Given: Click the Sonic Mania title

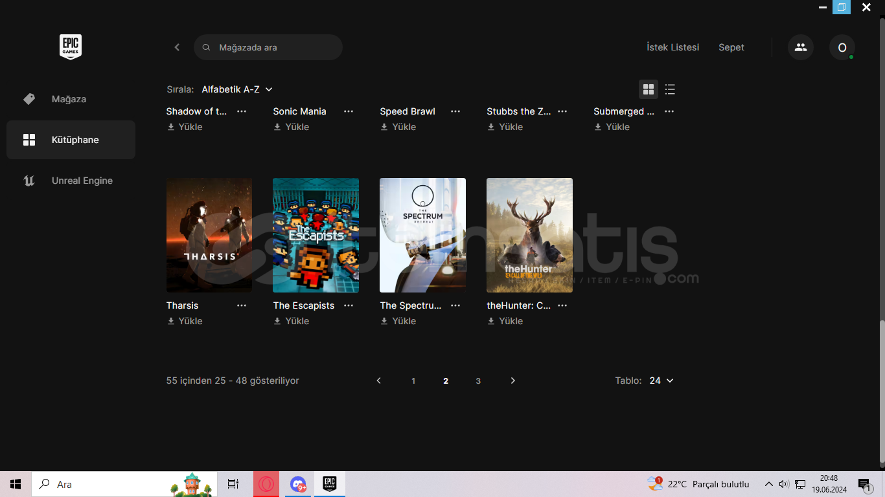Looking at the screenshot, I should point(299,111).
